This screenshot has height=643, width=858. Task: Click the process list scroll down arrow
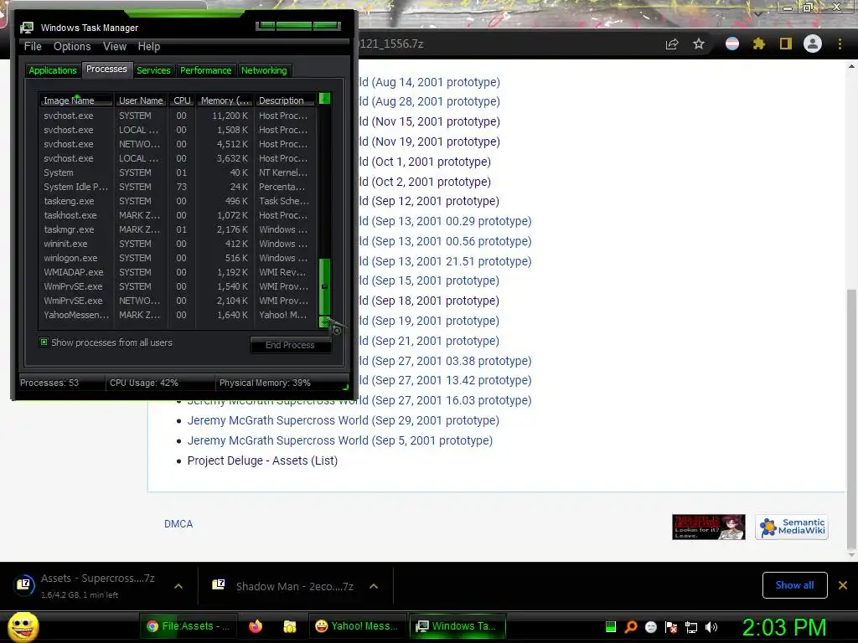[324, 322]
